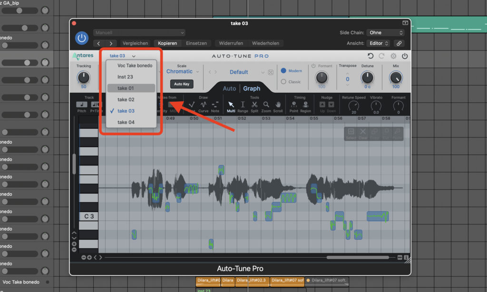
Task: Zoom in vertically with plus icon
Action: click(x=74, y=244)
